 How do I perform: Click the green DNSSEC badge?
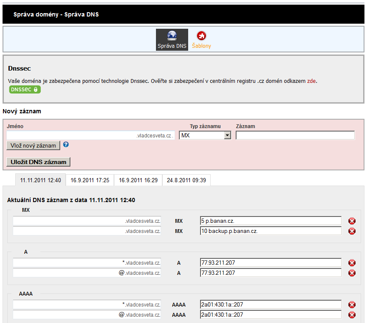pyautogui.click(x=25, y=89)
